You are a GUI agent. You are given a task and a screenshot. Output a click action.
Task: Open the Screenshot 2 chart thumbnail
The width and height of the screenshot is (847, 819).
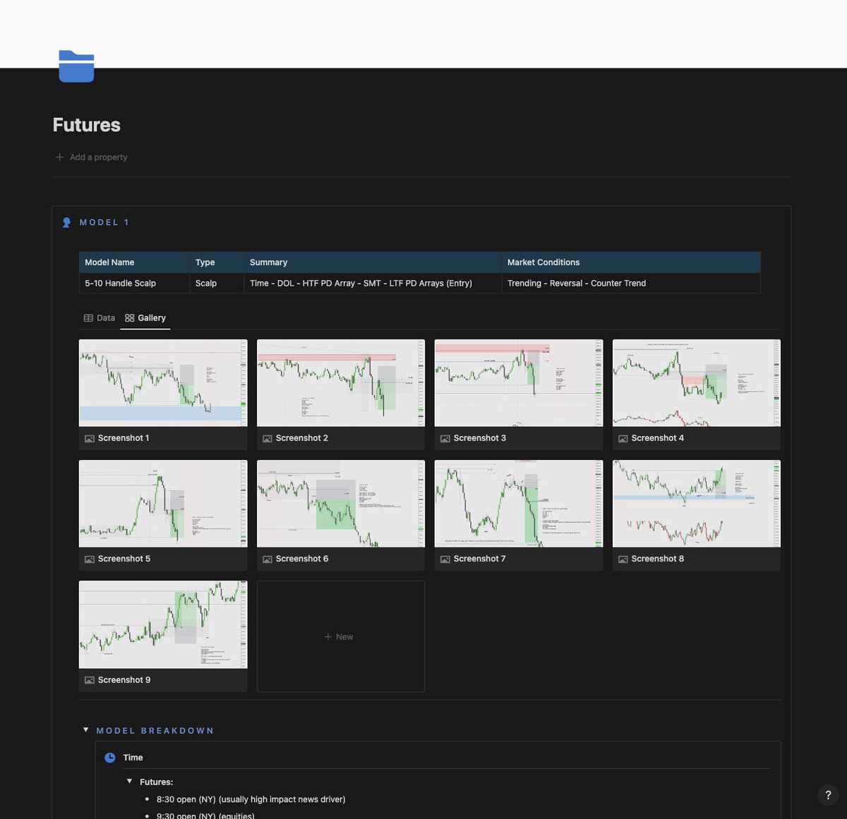341,383
